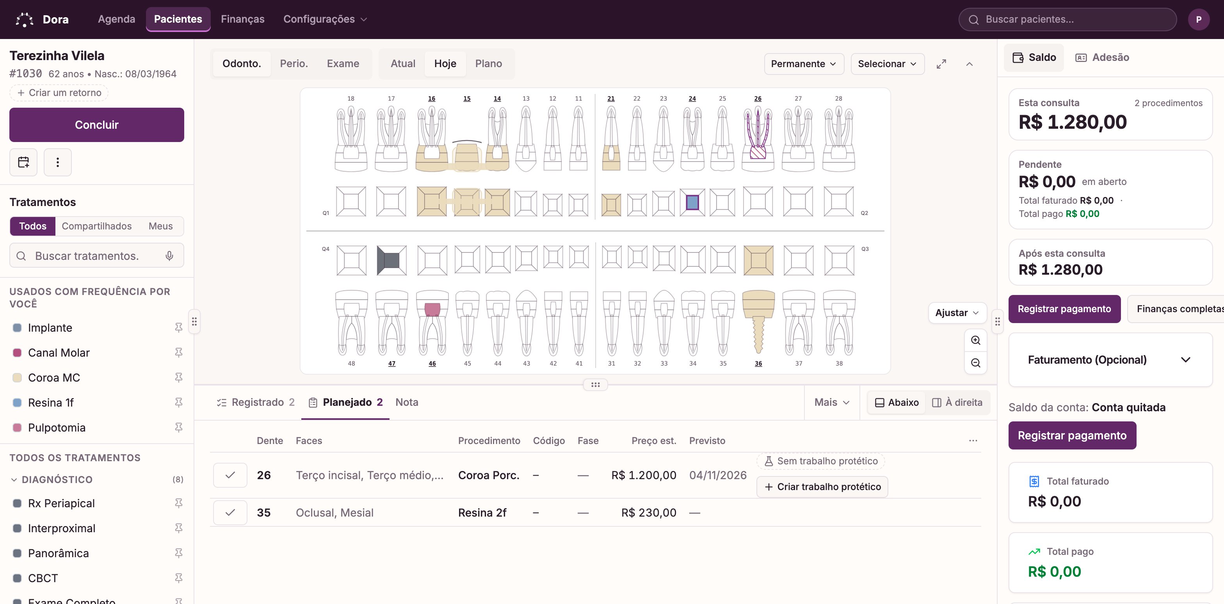Switch treatments filter to Meus

pyautogui.click(x=160, y=226)
